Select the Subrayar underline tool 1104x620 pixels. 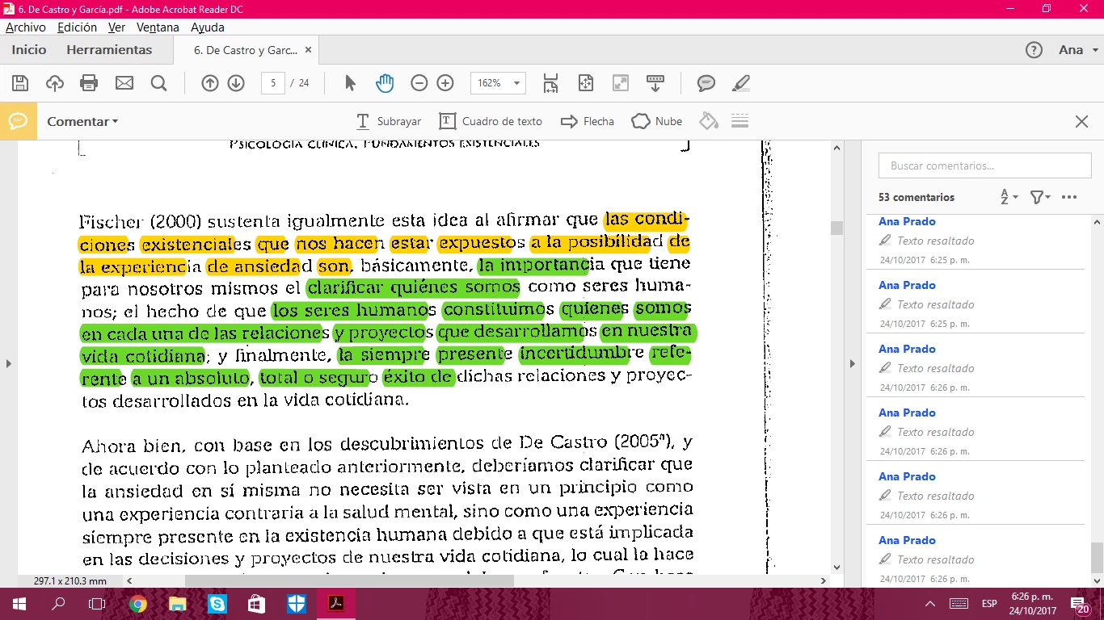(389, 121)
